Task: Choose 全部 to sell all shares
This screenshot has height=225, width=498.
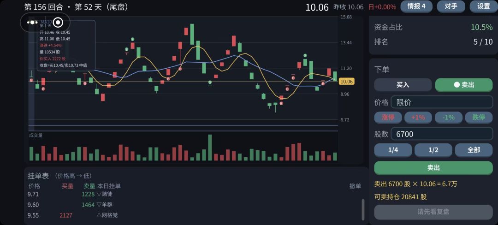Action: [474, 150]
